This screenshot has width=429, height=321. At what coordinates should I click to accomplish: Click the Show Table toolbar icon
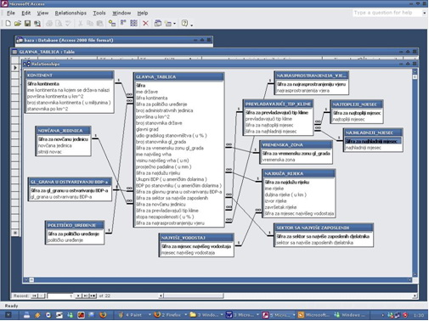[x=112, y=24]
